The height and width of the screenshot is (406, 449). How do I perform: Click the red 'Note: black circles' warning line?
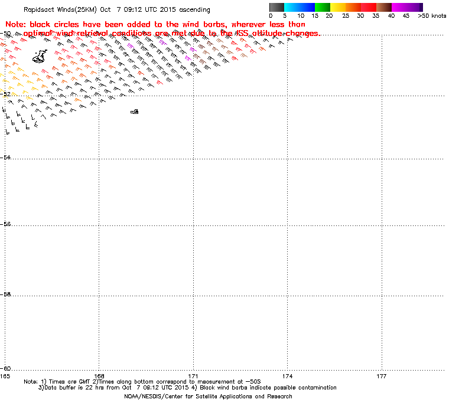155,24
